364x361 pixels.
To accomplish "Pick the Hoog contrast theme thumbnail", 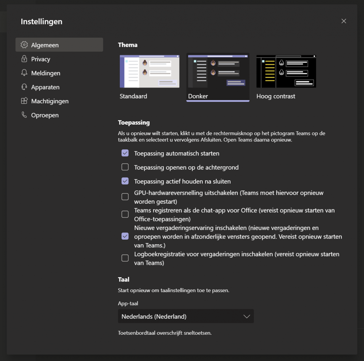I will pos(286,71).
